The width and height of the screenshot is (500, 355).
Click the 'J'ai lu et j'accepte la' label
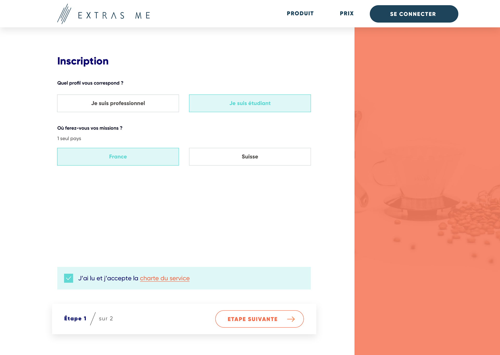coord(108,278)
